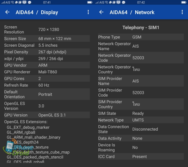Tap the Wi-Fi icon on the left status bar
This screenshot has height=167, width=188.
tap(12, 3)
